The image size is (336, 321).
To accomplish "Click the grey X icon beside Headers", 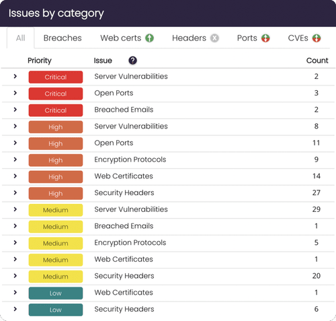I will pyautogui.click(x=214, y=38).
